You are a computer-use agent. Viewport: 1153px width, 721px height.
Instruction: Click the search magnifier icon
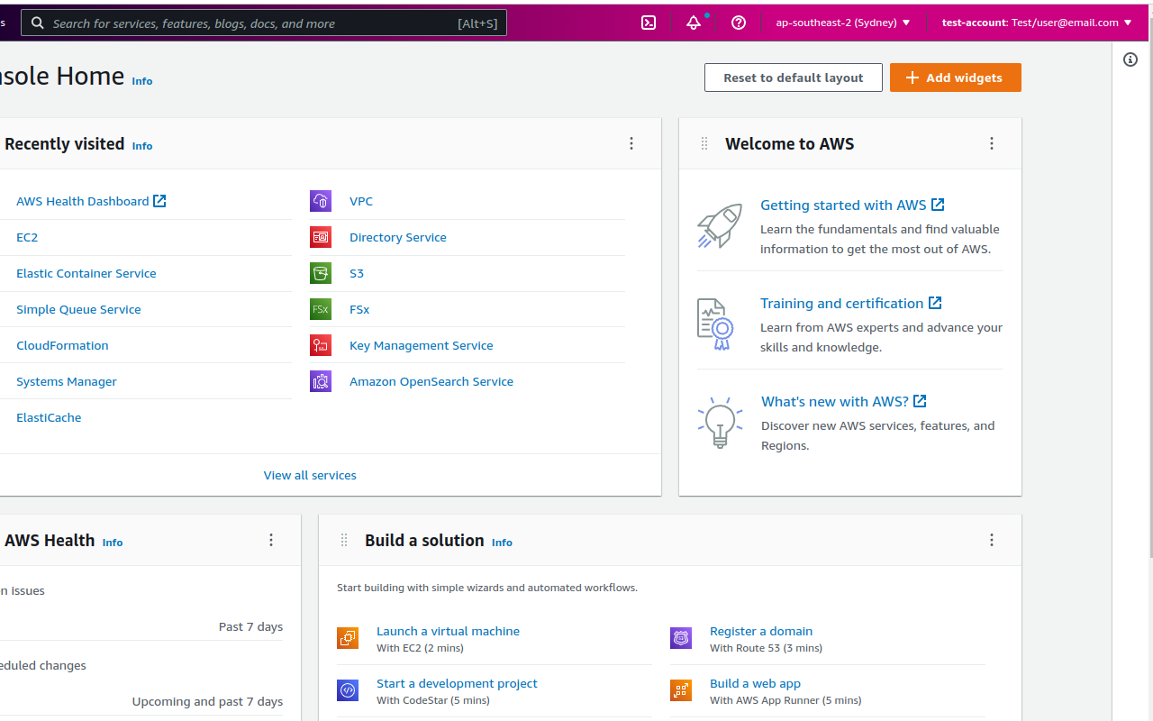[38, 23]
